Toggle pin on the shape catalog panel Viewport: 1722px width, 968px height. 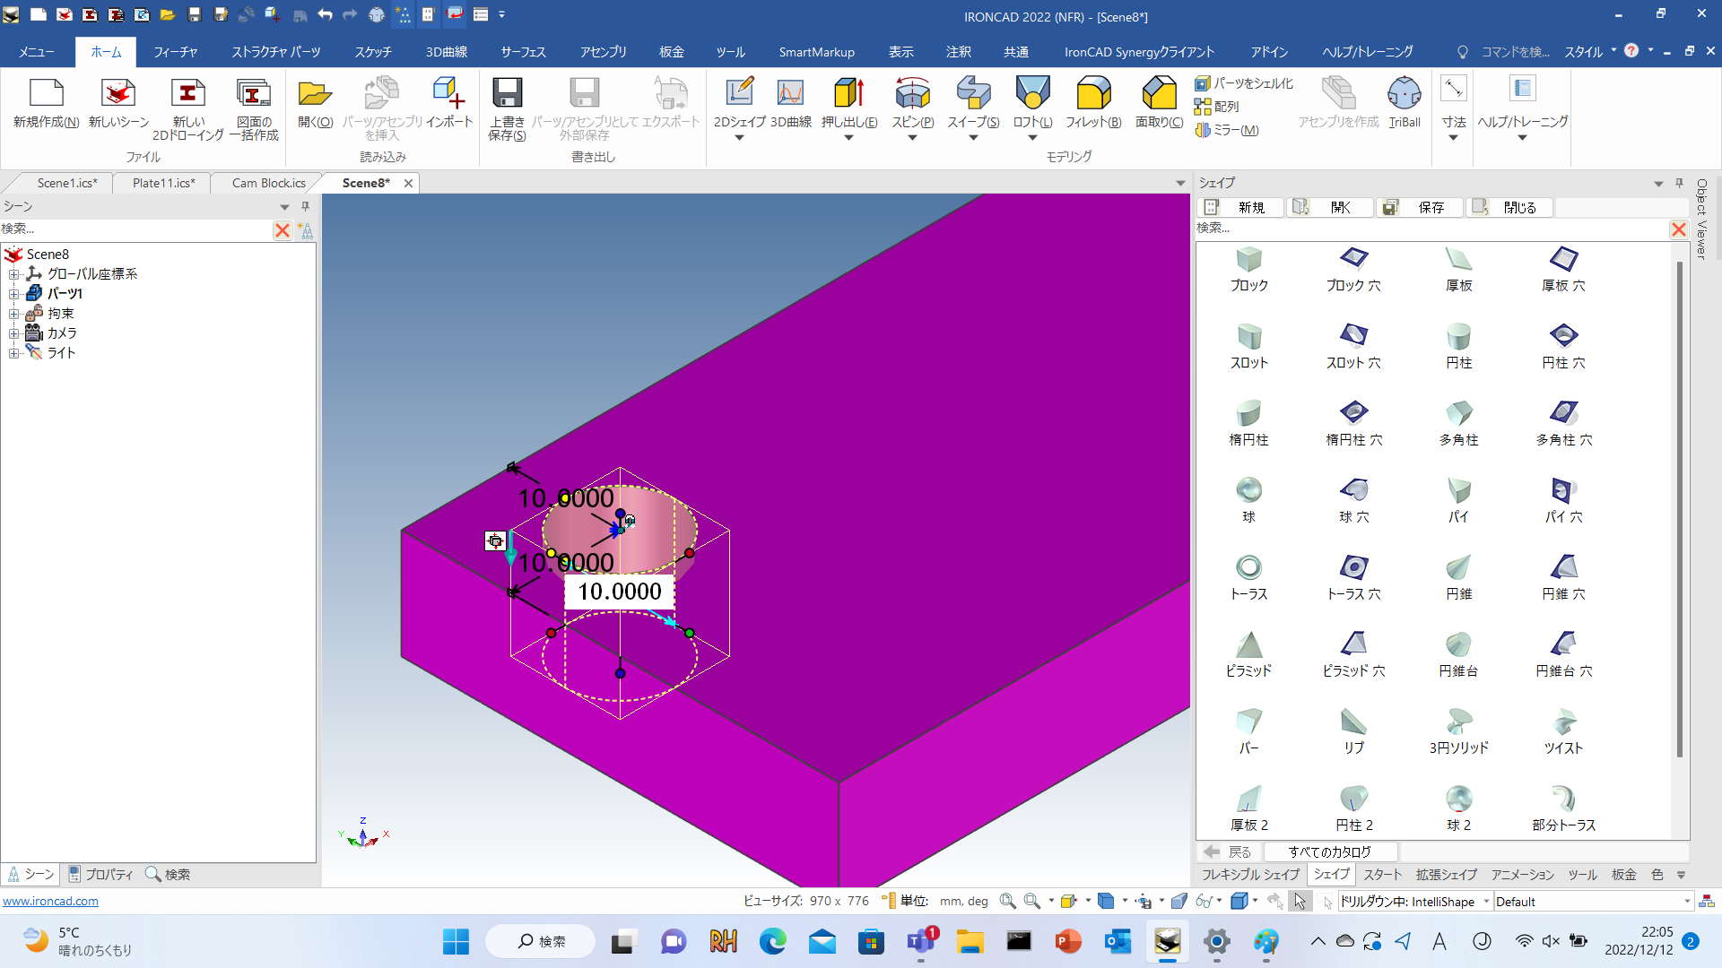(1679, 183)
